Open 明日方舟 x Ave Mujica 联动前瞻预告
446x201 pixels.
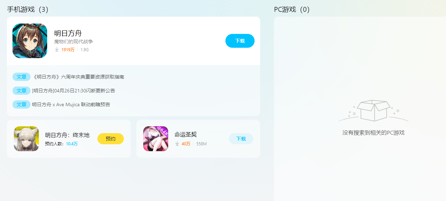[71, 104]
